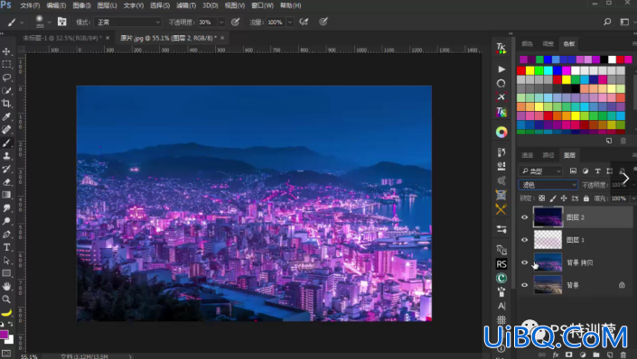Click the search icon in options bar
The width and height of the screenshot is (637, 359).
click(x=607, y=22)
